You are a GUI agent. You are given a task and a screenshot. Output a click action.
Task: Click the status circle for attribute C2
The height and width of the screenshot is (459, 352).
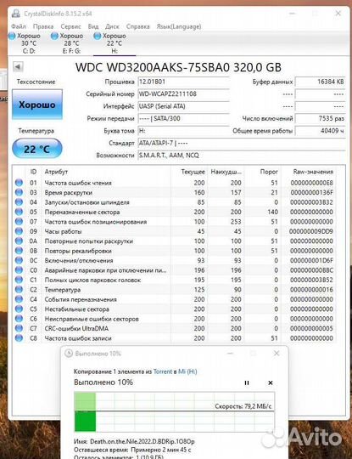(19, 290)
